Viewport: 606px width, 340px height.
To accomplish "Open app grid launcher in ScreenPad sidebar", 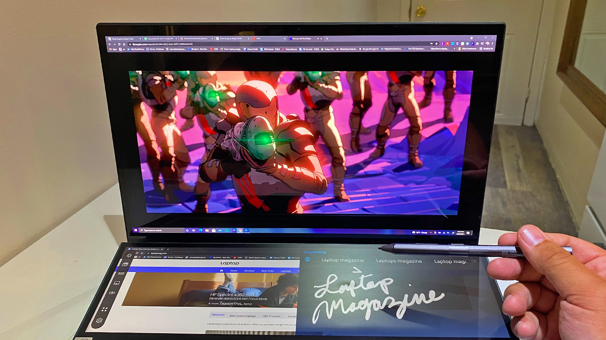I will coord(105,309).
